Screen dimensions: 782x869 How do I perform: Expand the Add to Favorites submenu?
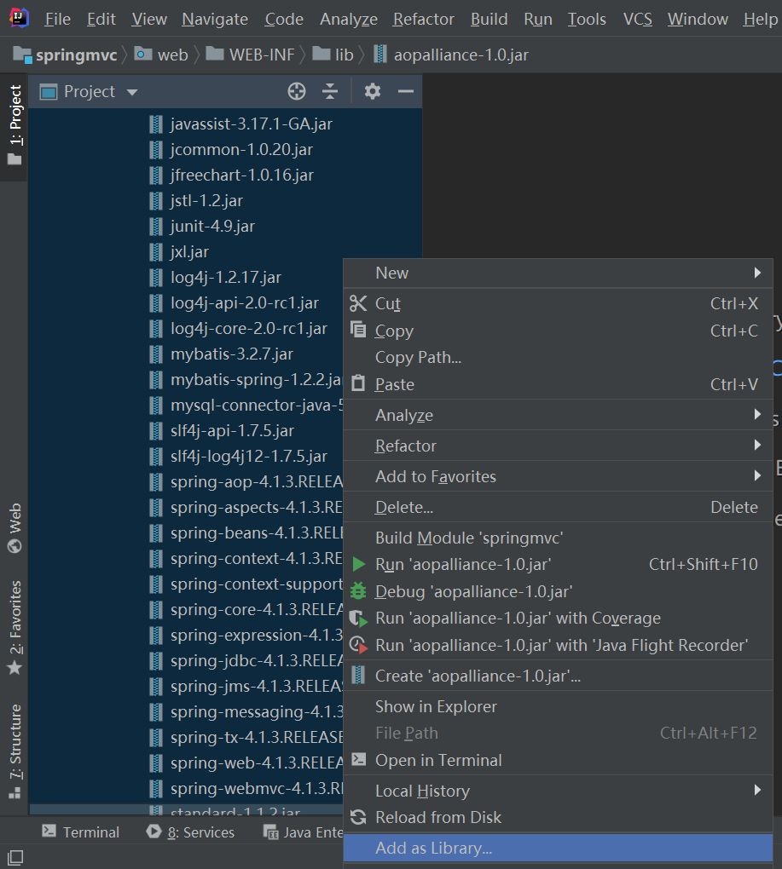click(757, 475)
